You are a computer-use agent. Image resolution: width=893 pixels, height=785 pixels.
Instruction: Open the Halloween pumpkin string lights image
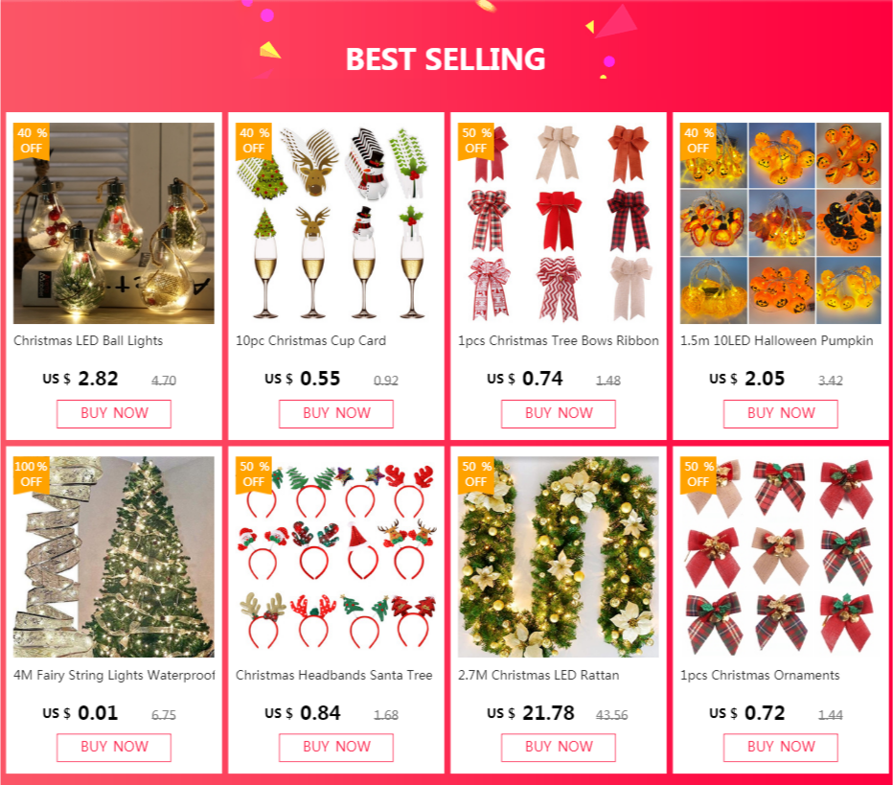(780, 223)
